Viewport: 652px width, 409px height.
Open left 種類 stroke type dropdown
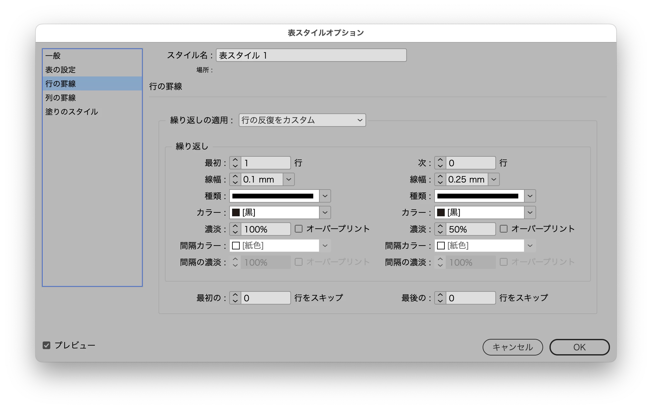(325, 196)
